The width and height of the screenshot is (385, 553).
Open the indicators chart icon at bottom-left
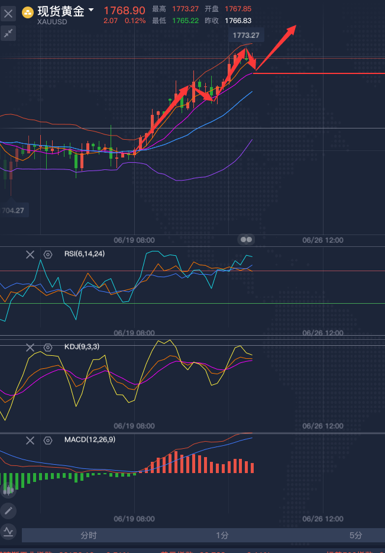click(x=8, y=531)
